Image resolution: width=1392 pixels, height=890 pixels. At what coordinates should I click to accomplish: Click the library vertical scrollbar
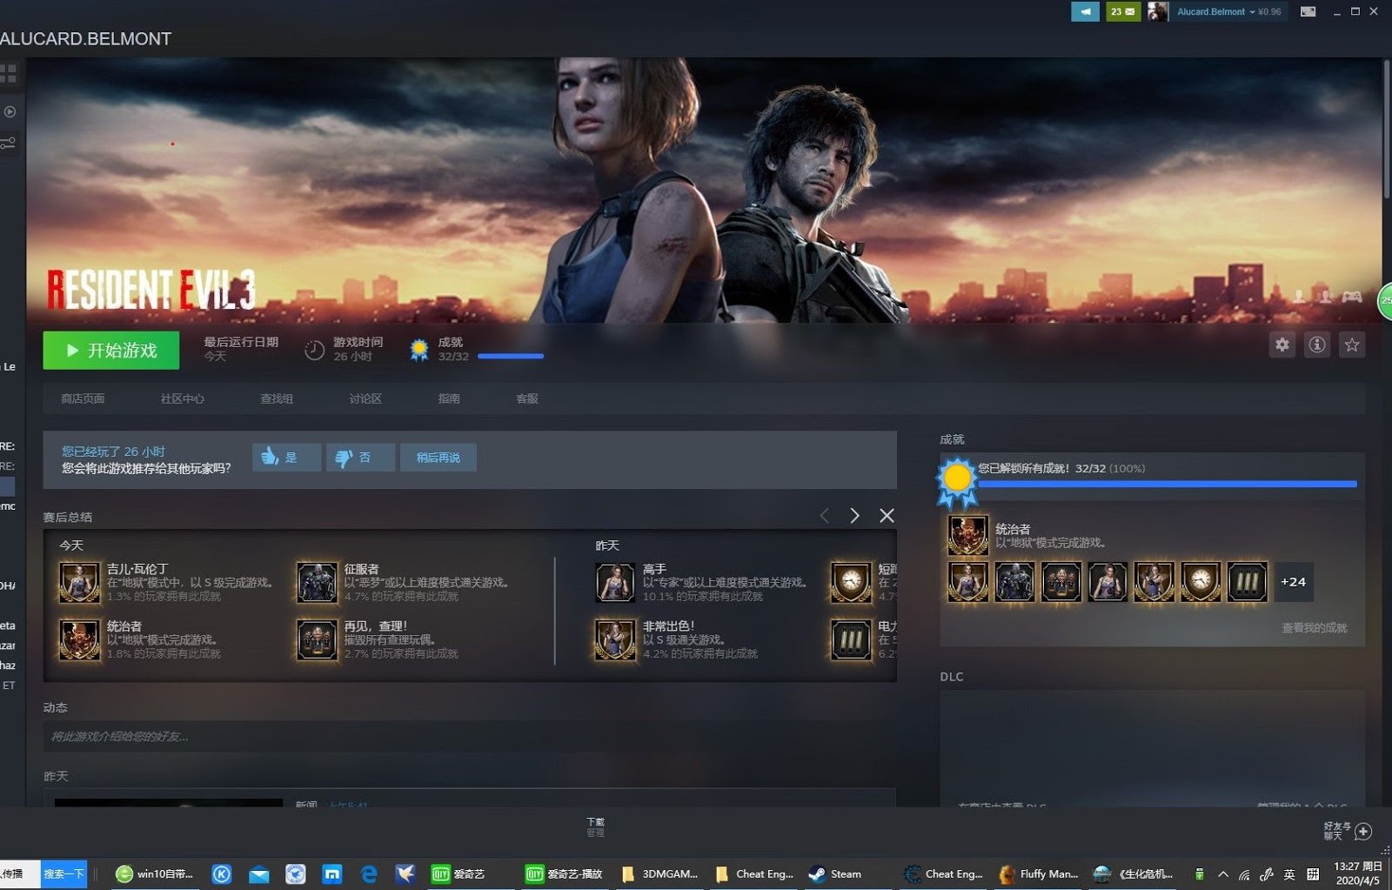[x=1387, y=130]
